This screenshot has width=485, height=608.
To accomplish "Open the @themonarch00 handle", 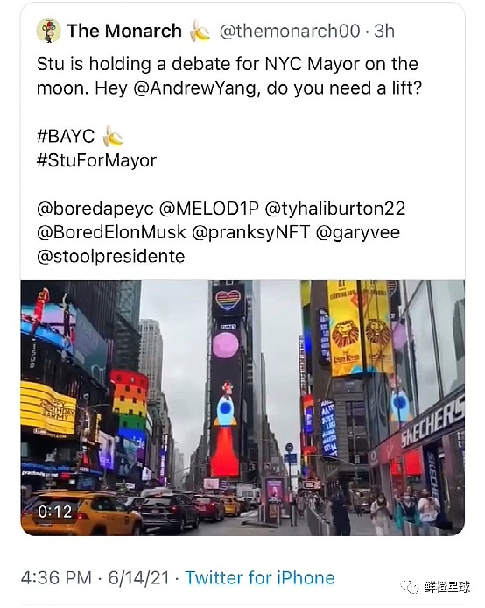I will tap(290, 31).
